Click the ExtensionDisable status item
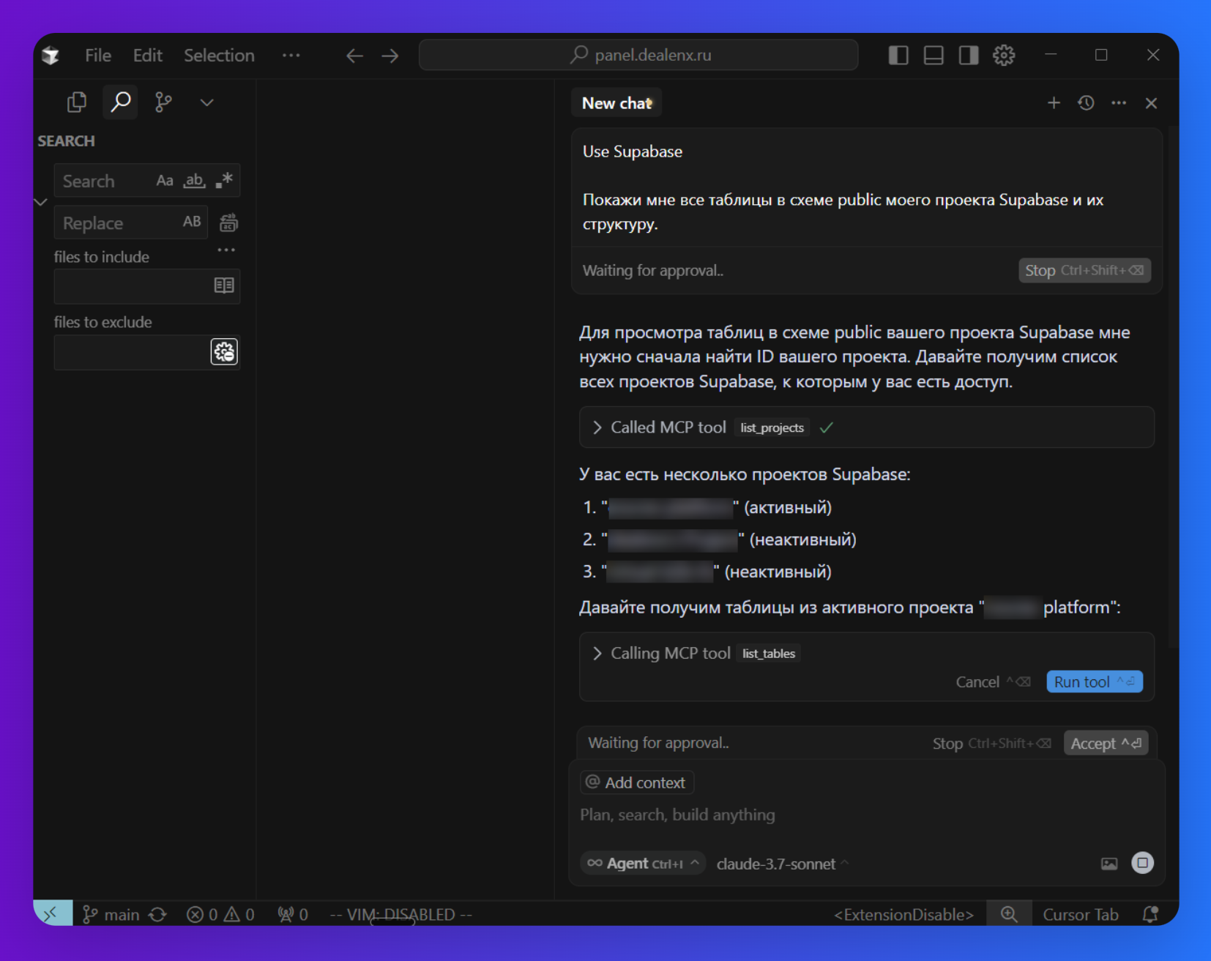This screenshot has width=1211, height=961. [903, 914]
